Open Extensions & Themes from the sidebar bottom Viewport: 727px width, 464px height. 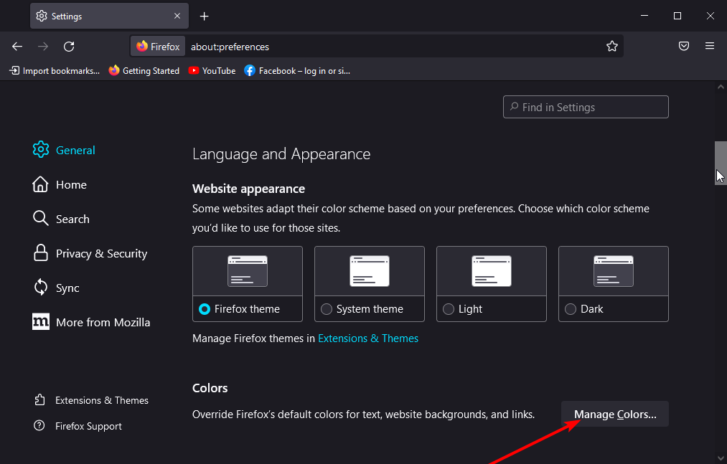[x=91, y=400]
